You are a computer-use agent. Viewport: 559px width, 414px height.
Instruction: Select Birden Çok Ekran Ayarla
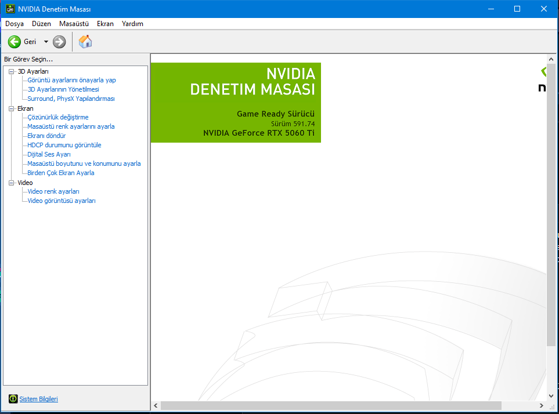pyautogui.click(x=61, y=173)
